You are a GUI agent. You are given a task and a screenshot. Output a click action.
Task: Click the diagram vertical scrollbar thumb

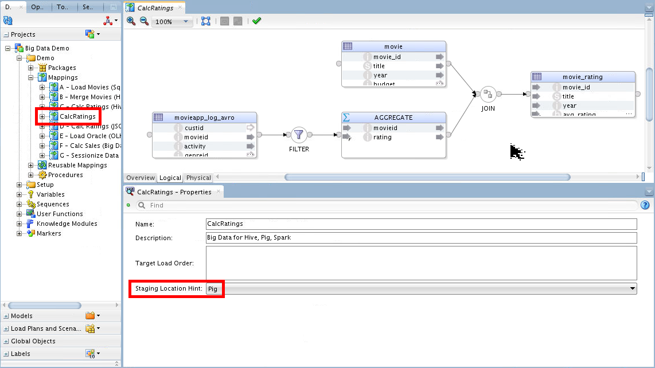(x=649, y=94)
